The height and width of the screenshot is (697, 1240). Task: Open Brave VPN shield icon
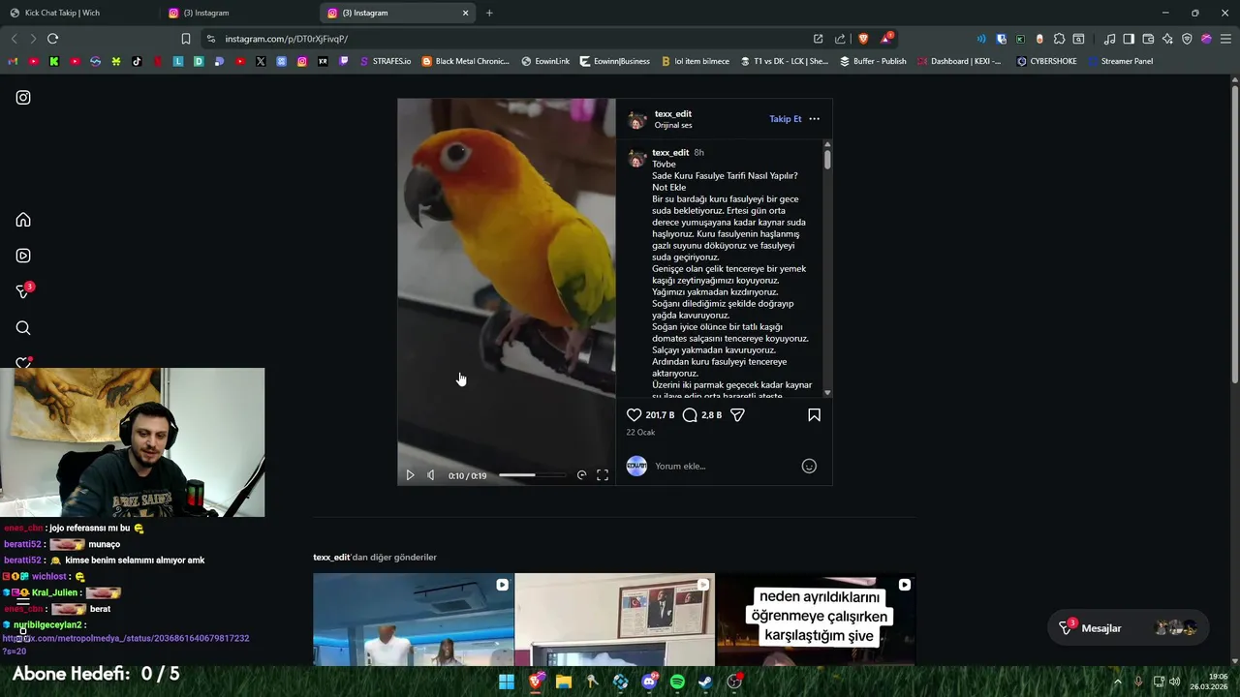point(1187,39)
